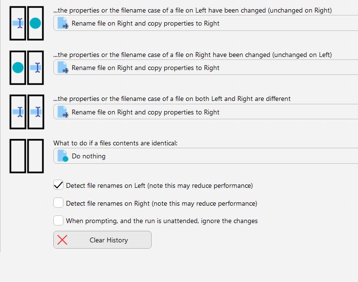
Task: Click the rename file icon in the first dropdown
Action: 63,23
